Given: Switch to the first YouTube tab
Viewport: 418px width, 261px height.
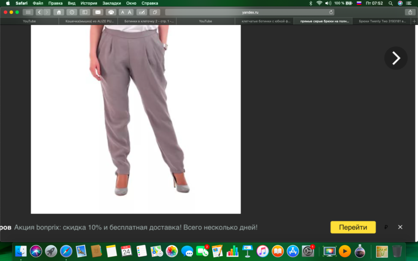Looking at the screenshot, I should point(29,21).
